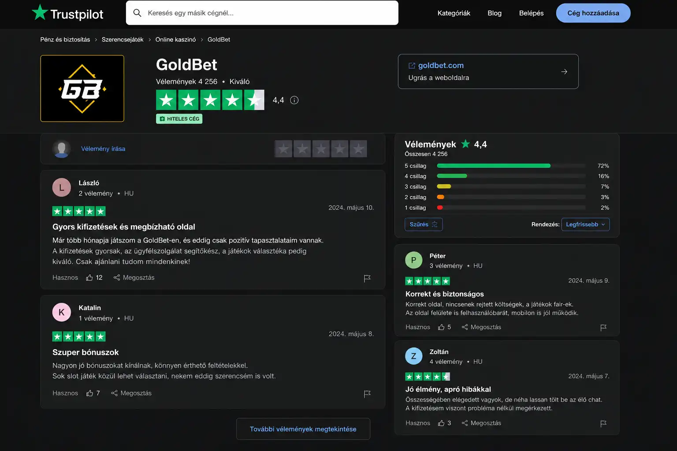Click the search magnifier icon
Viewport: 677px width, 451px height.
[138, 13]
